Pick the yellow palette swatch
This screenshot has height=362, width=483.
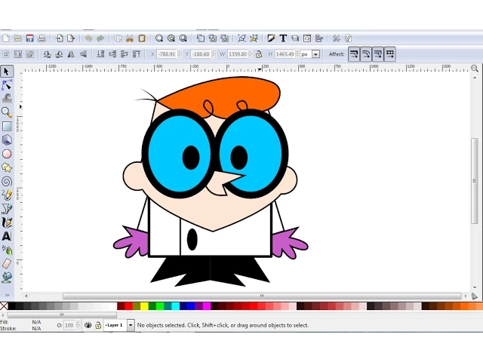point(144,306)
